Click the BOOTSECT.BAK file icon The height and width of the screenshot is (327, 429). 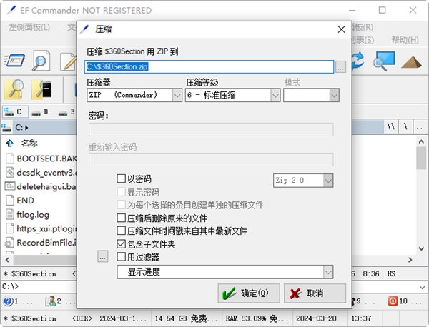(10, 159)
